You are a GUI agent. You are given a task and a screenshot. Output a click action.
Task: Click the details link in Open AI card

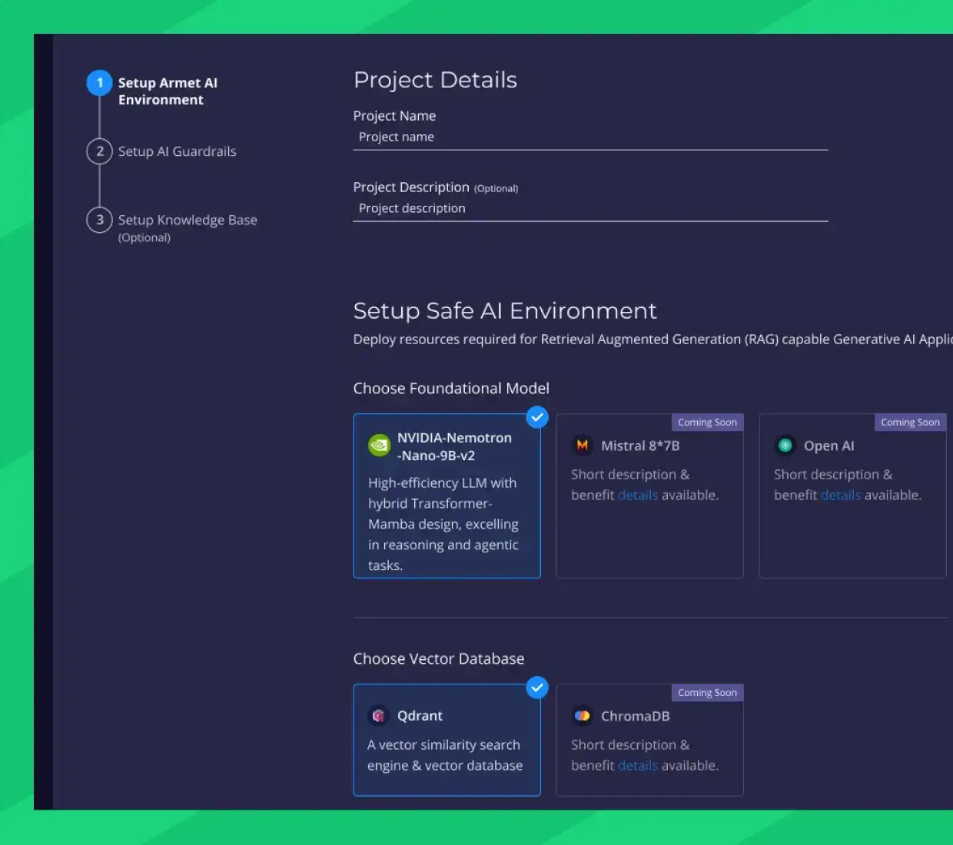(x=840, y=495)
